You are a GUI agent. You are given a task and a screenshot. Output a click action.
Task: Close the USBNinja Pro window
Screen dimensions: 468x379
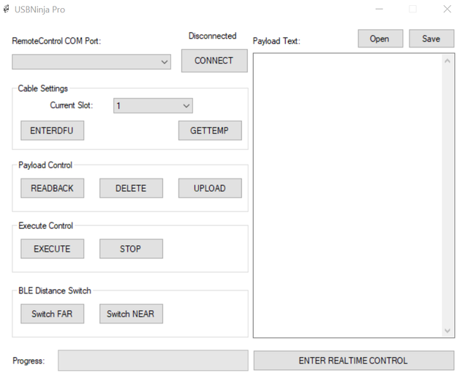point(447,10)
